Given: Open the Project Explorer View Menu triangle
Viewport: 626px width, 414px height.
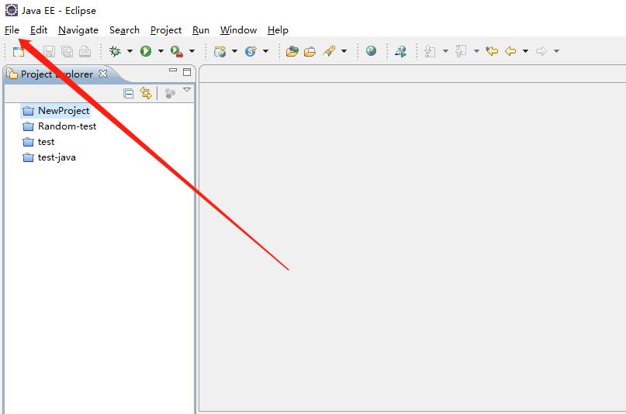Looking at the screenshot, I should pos(187,91).
